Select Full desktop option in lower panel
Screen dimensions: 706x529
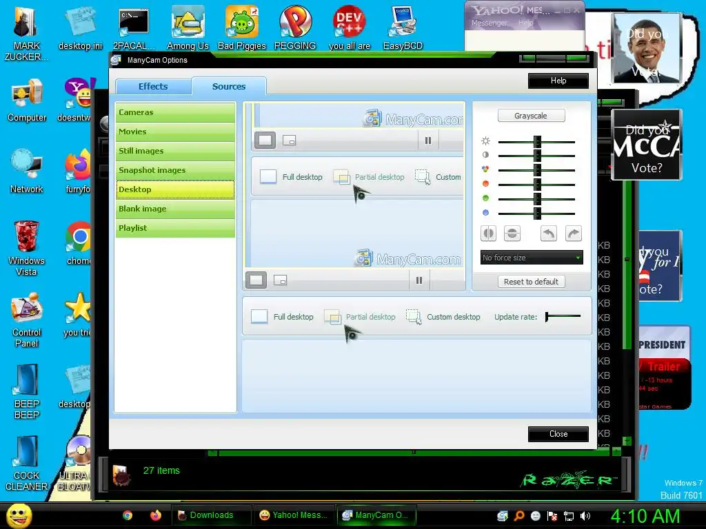(282, 317)
